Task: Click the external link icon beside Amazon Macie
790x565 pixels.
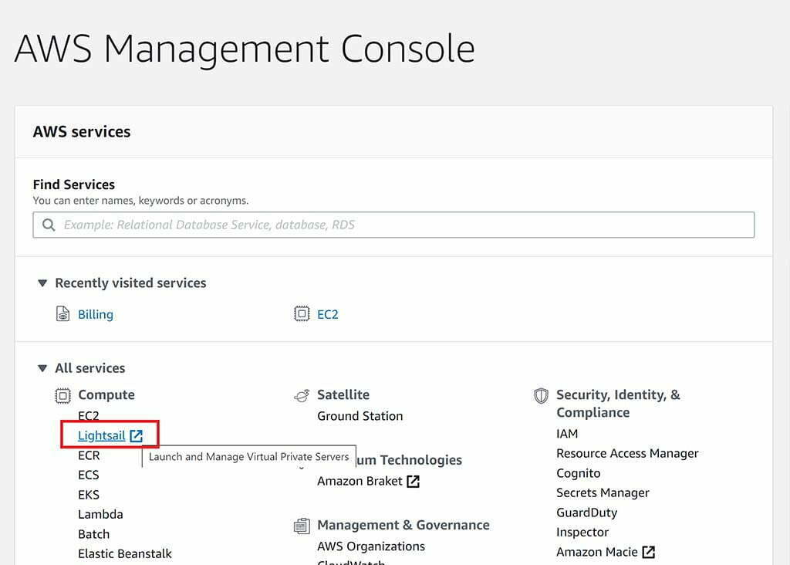Action: 649,552
